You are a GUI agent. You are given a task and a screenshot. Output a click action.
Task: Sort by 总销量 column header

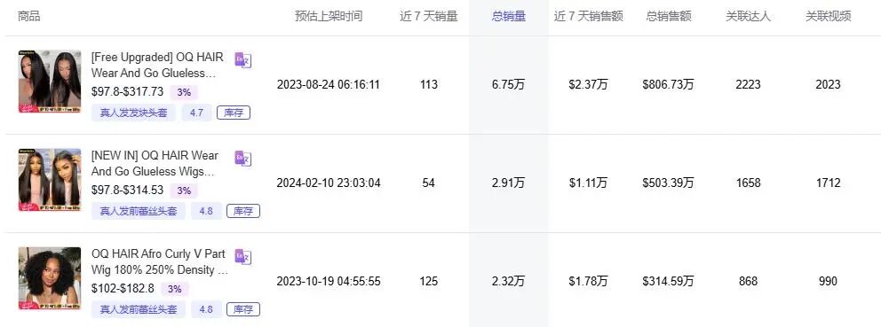[509, 16]
